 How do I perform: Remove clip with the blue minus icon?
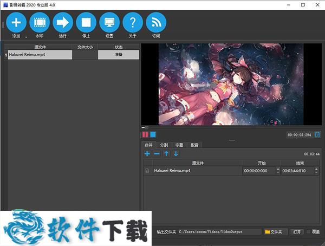[x=157, y=154]
